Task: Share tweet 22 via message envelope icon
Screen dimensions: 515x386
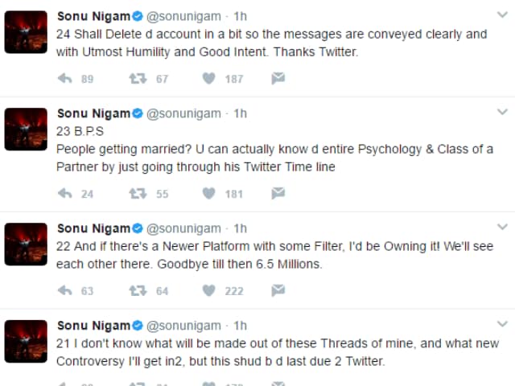Action: click(x=278, y=290)
